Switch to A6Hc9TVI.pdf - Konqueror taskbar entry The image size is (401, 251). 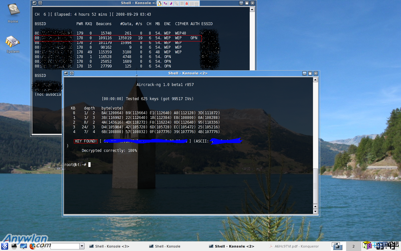click(x=296, y=246)
